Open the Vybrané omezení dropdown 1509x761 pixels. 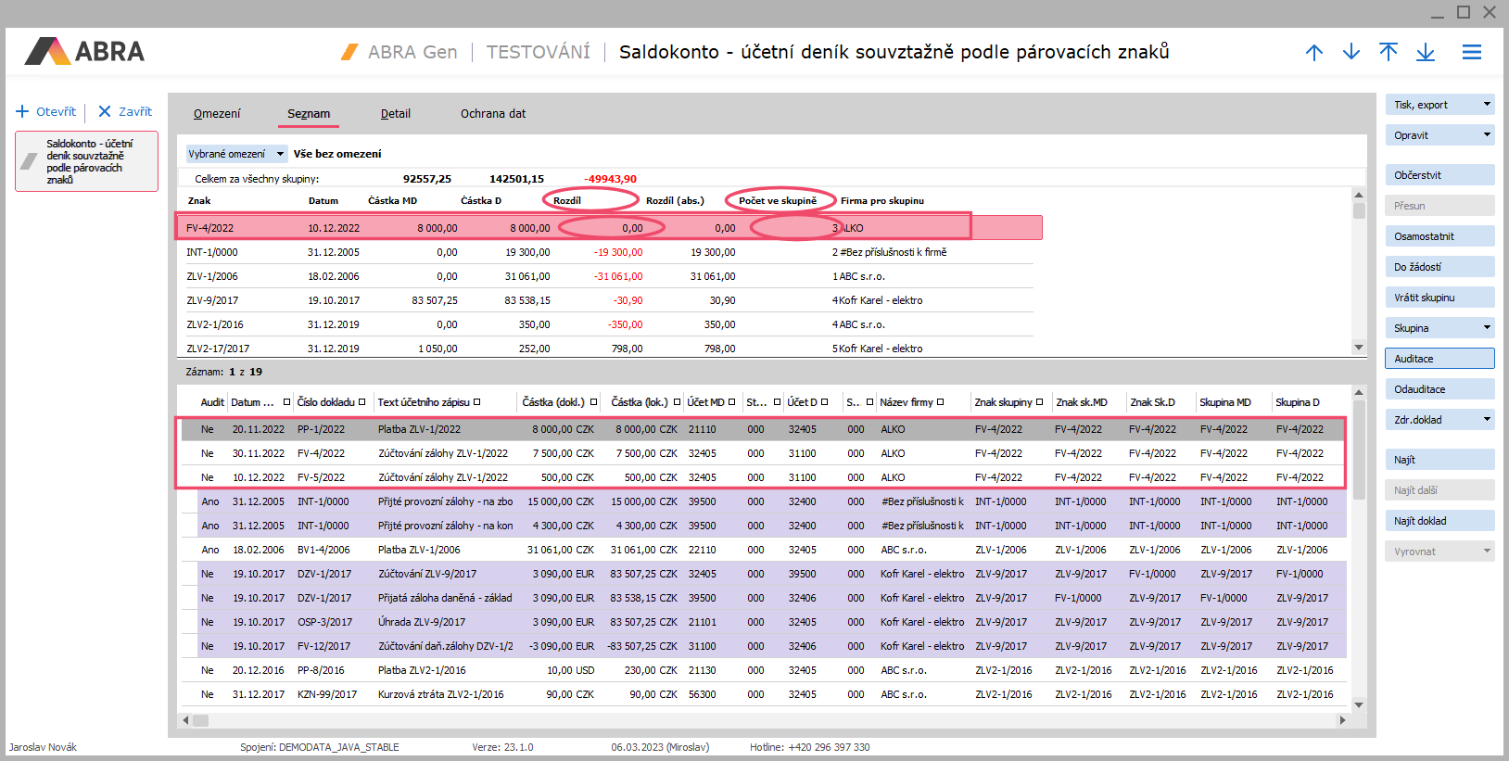click(280, 154)
